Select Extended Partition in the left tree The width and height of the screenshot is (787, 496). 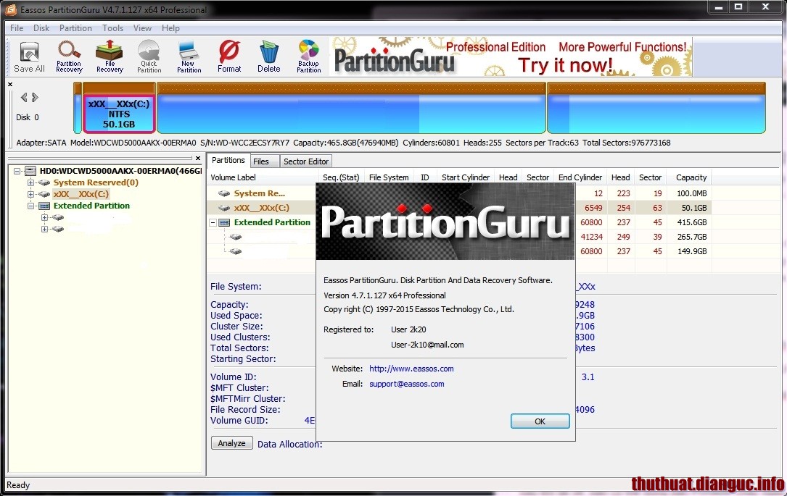pos(91,206)
